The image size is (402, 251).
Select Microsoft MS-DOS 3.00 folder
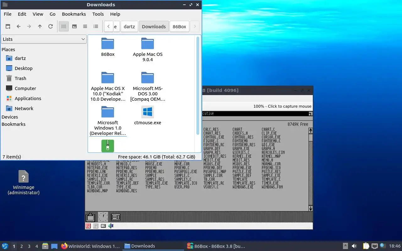click(148, 78)
